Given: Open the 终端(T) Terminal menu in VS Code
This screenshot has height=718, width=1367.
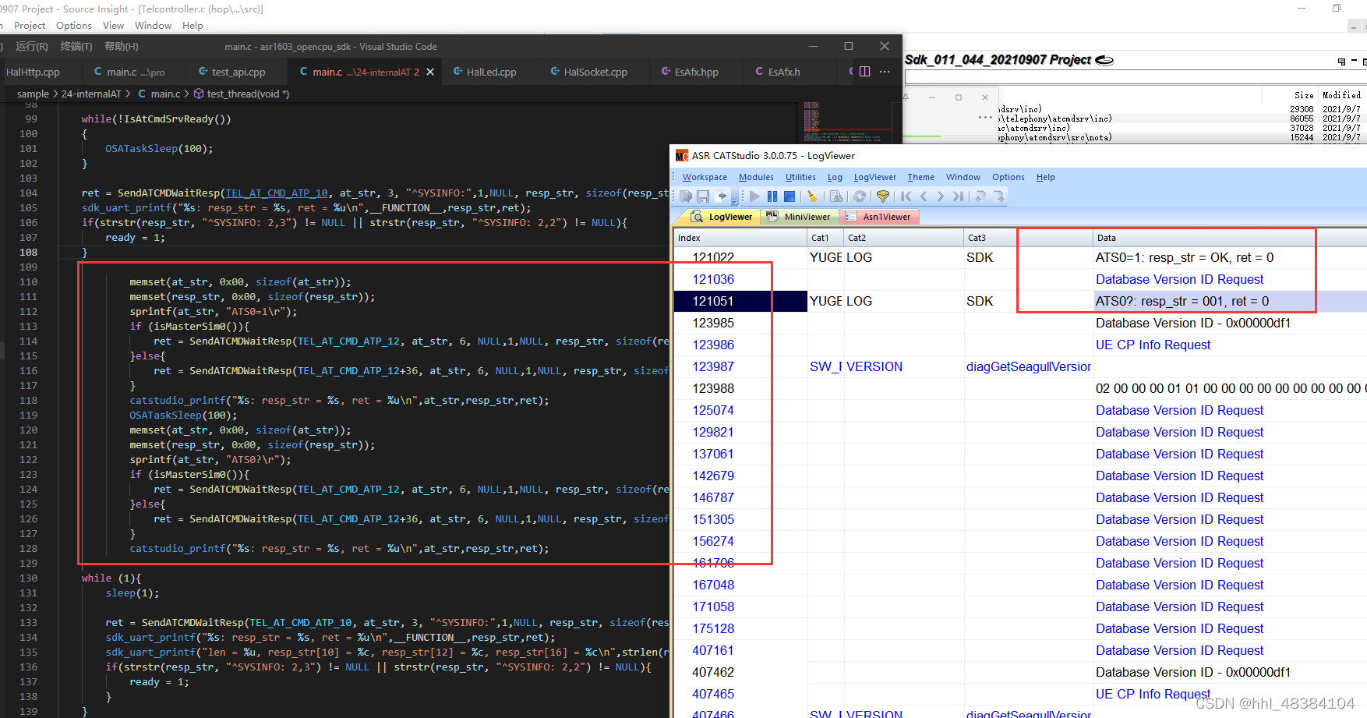Looking at the screenshot, I should point(76,47).
